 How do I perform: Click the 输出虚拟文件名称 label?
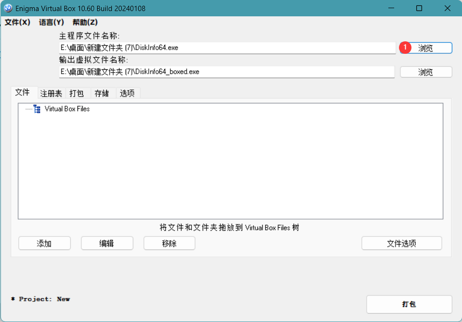pyautogui.click(x=93, y=60)
